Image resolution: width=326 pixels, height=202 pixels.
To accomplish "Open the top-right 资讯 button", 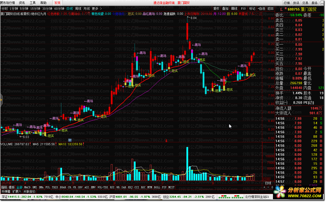I will (x=296, y=3).
